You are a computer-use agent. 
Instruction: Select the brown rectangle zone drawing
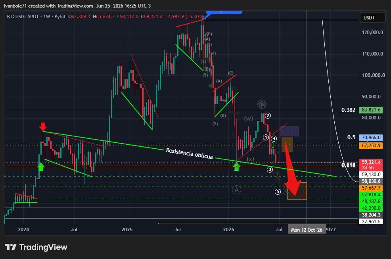click(x=287, y=144)
